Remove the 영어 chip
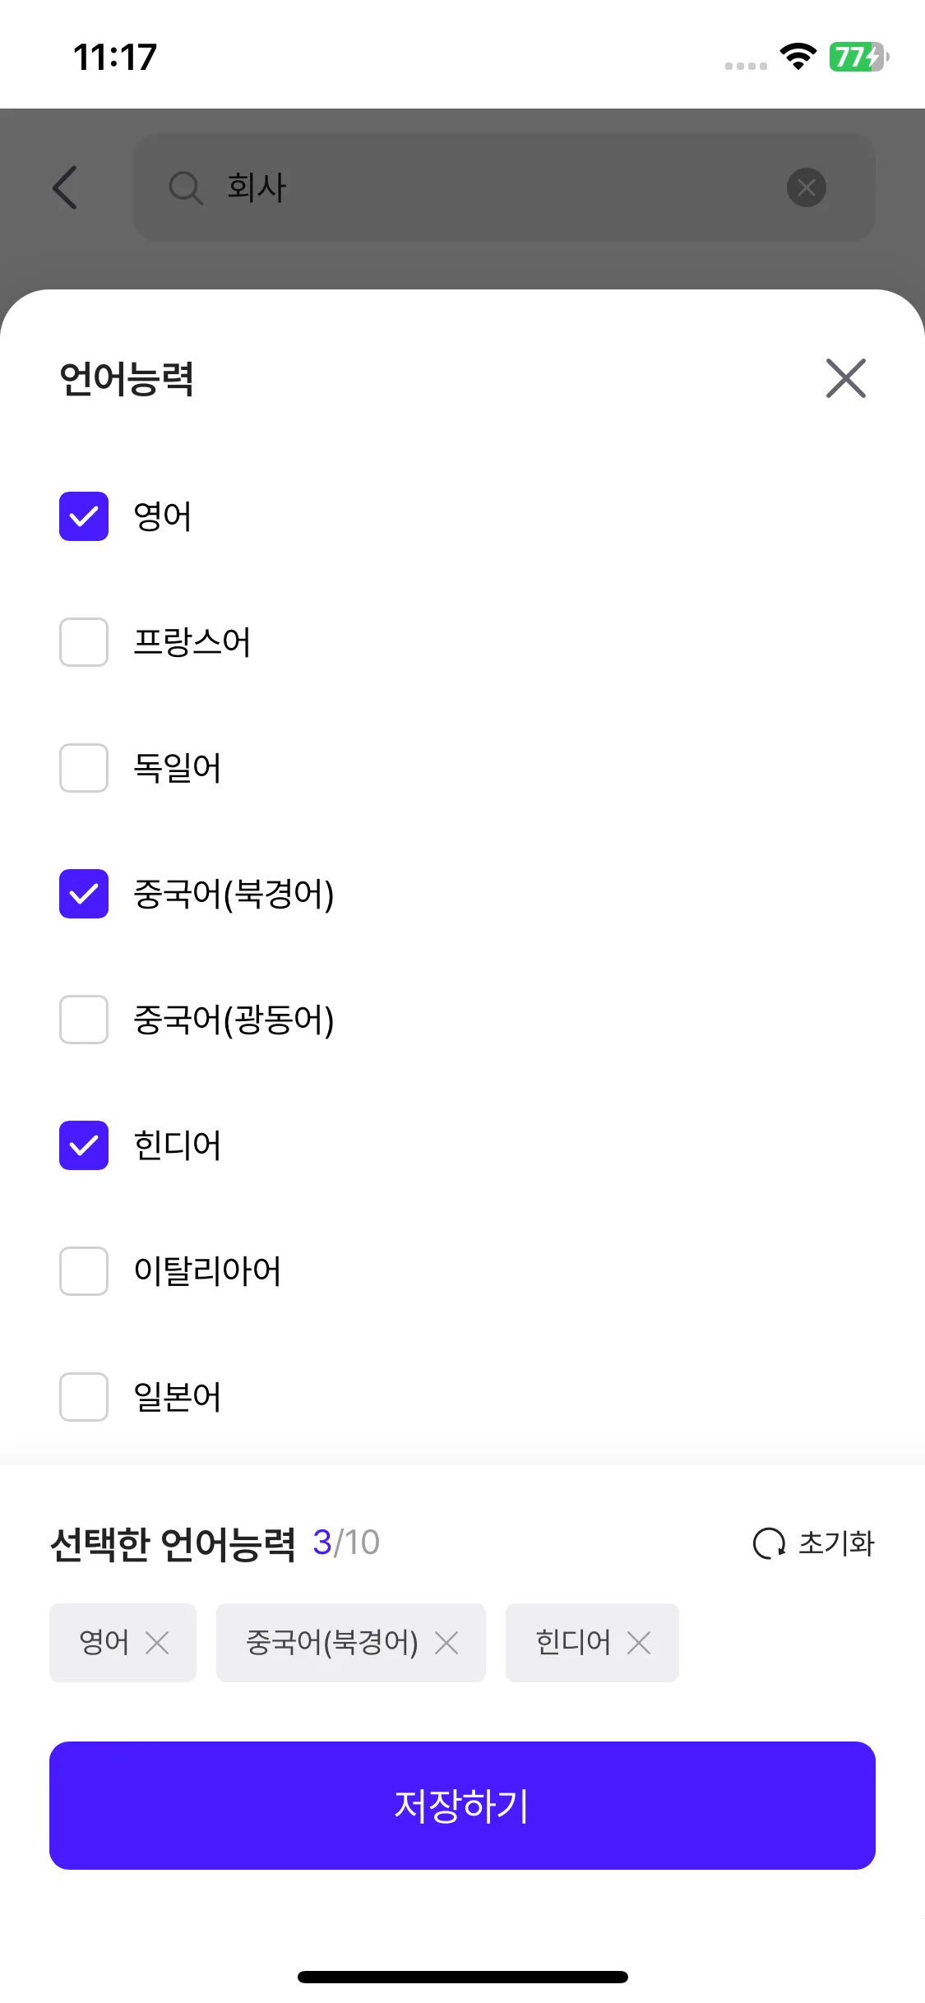This screenshot has height=2003, width=925. 157,1643
